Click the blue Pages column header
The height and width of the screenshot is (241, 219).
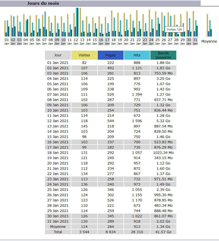pyautogui.click(x=111, y=55)
